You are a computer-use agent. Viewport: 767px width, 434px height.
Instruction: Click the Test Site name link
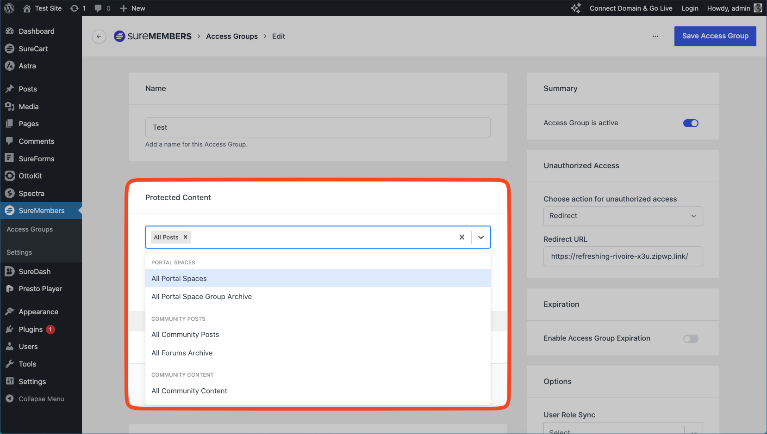coord(48,8)
